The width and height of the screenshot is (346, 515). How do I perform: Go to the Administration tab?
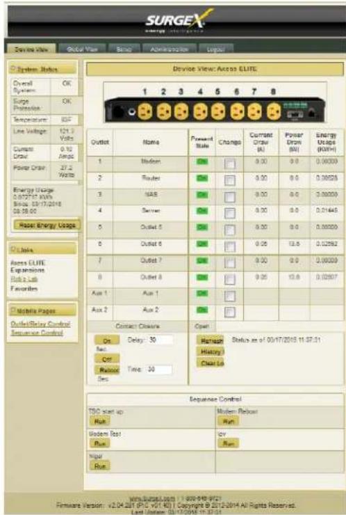170,49
